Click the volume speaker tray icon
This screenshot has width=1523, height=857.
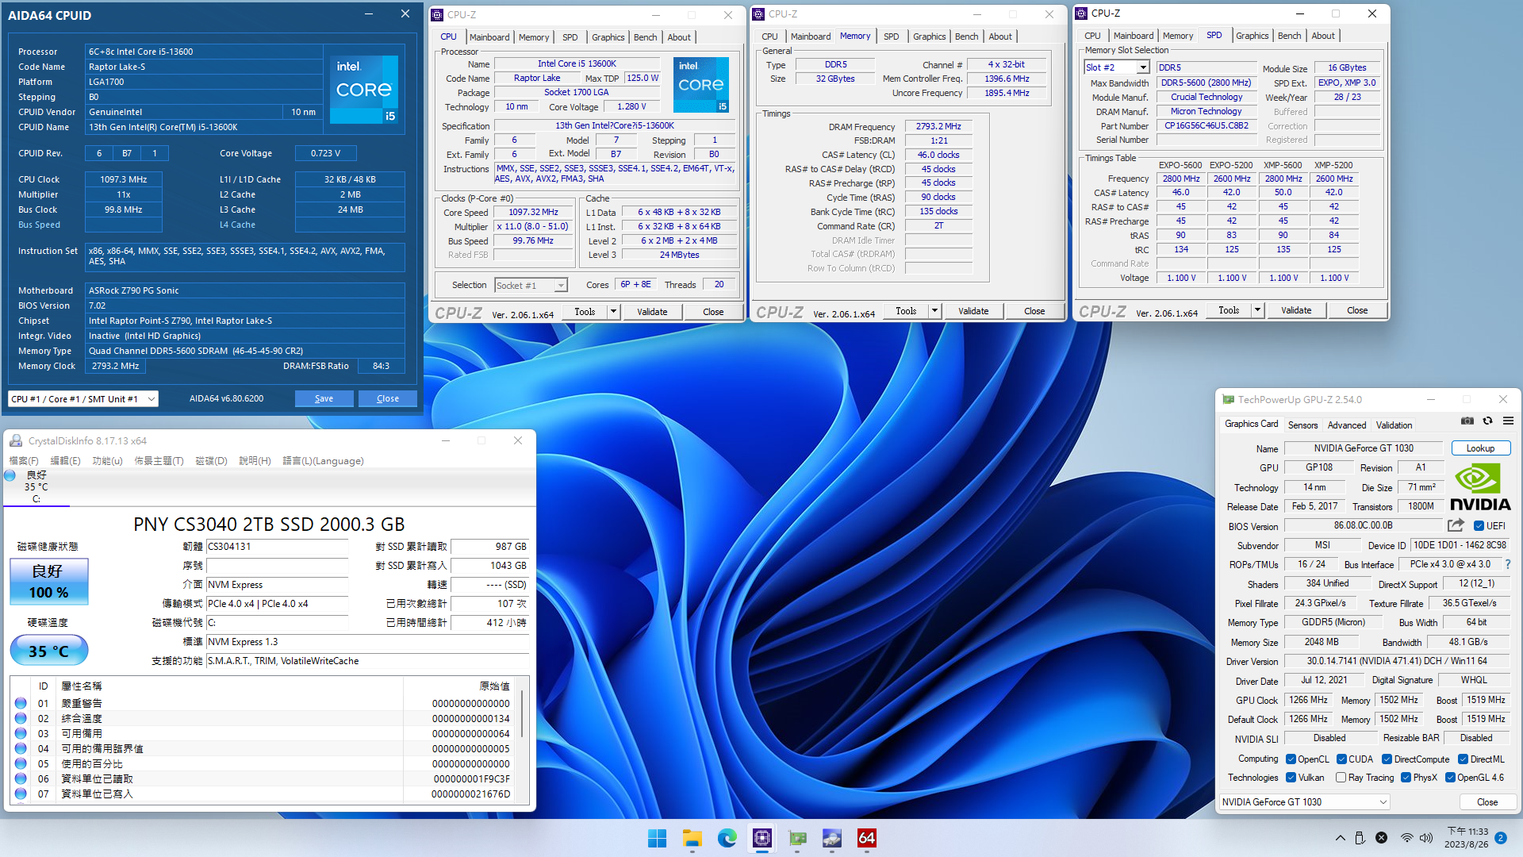(1426, 838)
